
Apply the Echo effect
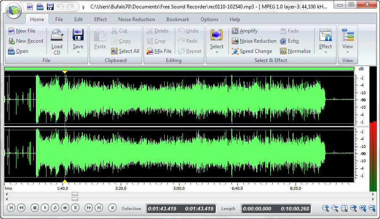pyautogui.click(x=289, y=41)
